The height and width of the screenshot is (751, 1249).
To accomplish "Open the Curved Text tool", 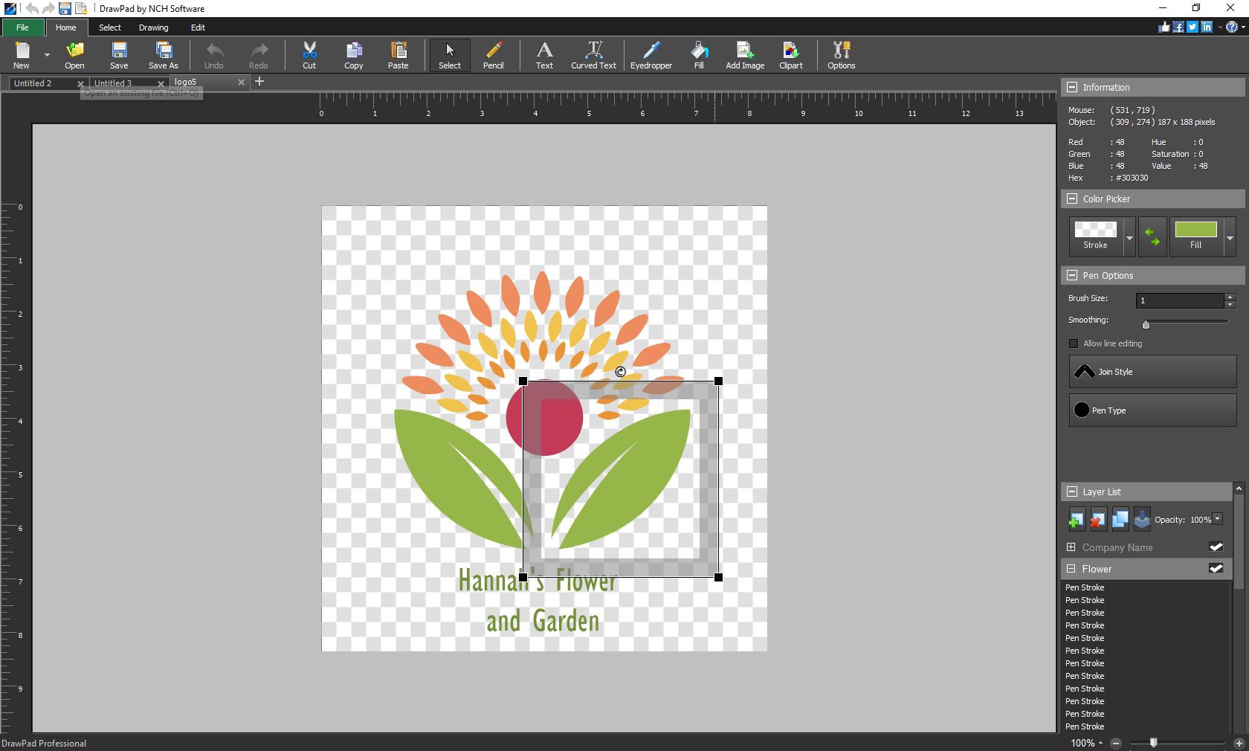I will tap(593, 55).
